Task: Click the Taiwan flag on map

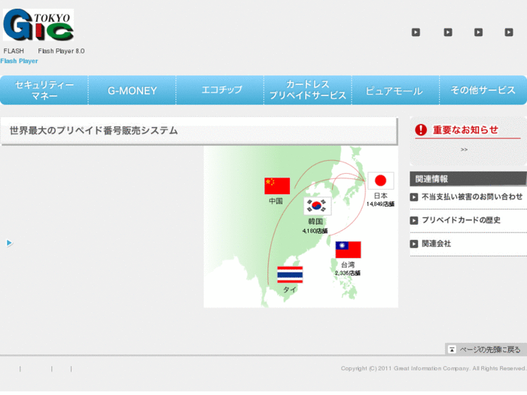Action: tap(348, 249)
